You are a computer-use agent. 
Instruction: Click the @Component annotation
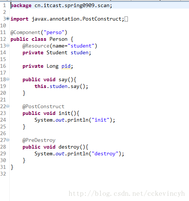point(25,33)
